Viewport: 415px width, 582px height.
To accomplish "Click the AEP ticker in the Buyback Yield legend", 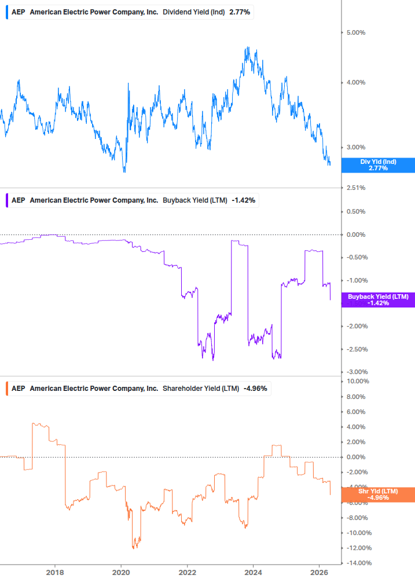I will point(18,200).
